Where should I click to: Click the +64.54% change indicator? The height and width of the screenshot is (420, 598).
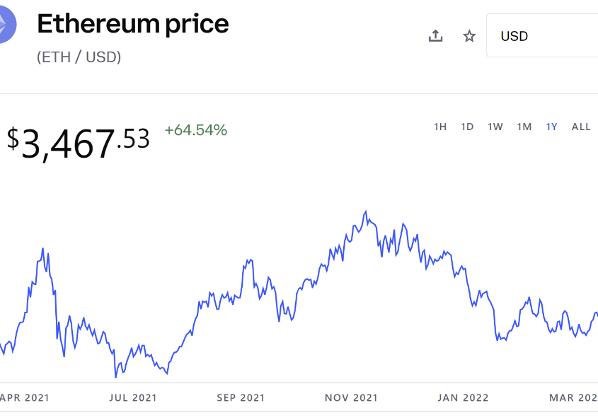click(195, 130)
